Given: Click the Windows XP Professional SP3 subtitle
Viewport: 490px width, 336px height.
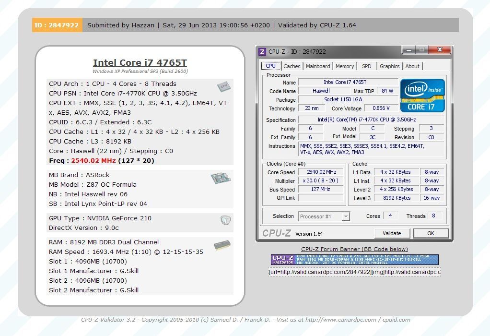Looking at the screenshot, I should (140, 72).
